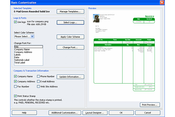Toggle the Company Address checkbox
Viewport: 175px width, 117px height.
click(16, 81)
